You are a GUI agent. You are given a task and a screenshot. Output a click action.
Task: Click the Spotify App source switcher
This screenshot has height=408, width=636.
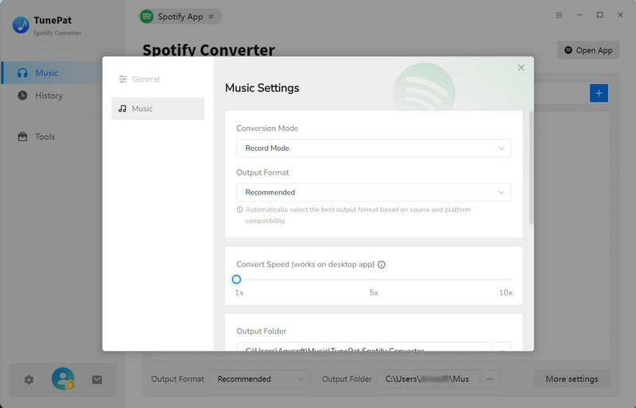(x=180, y=17)
